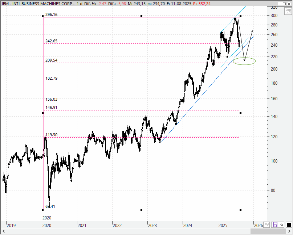
Task: Click the 2023 label on time axis
Action: pos(152,226)
